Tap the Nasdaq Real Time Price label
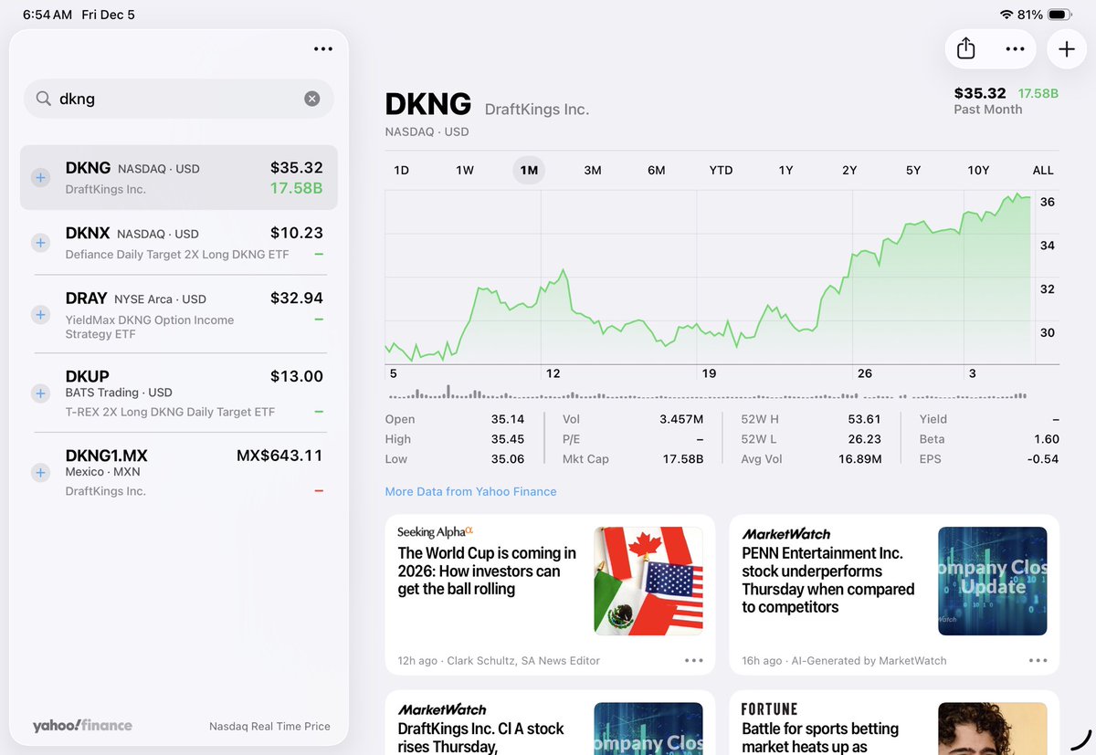 coord(269,727)
